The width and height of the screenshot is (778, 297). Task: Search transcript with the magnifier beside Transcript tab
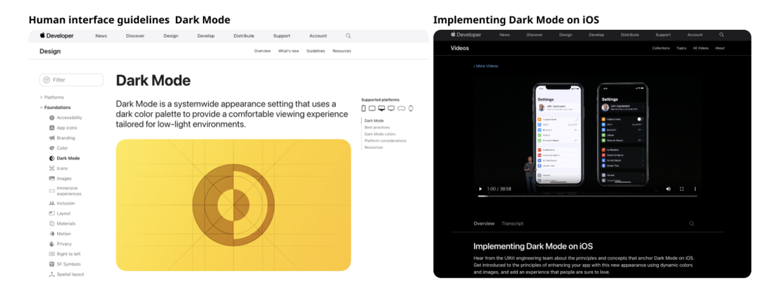[692, 223]
